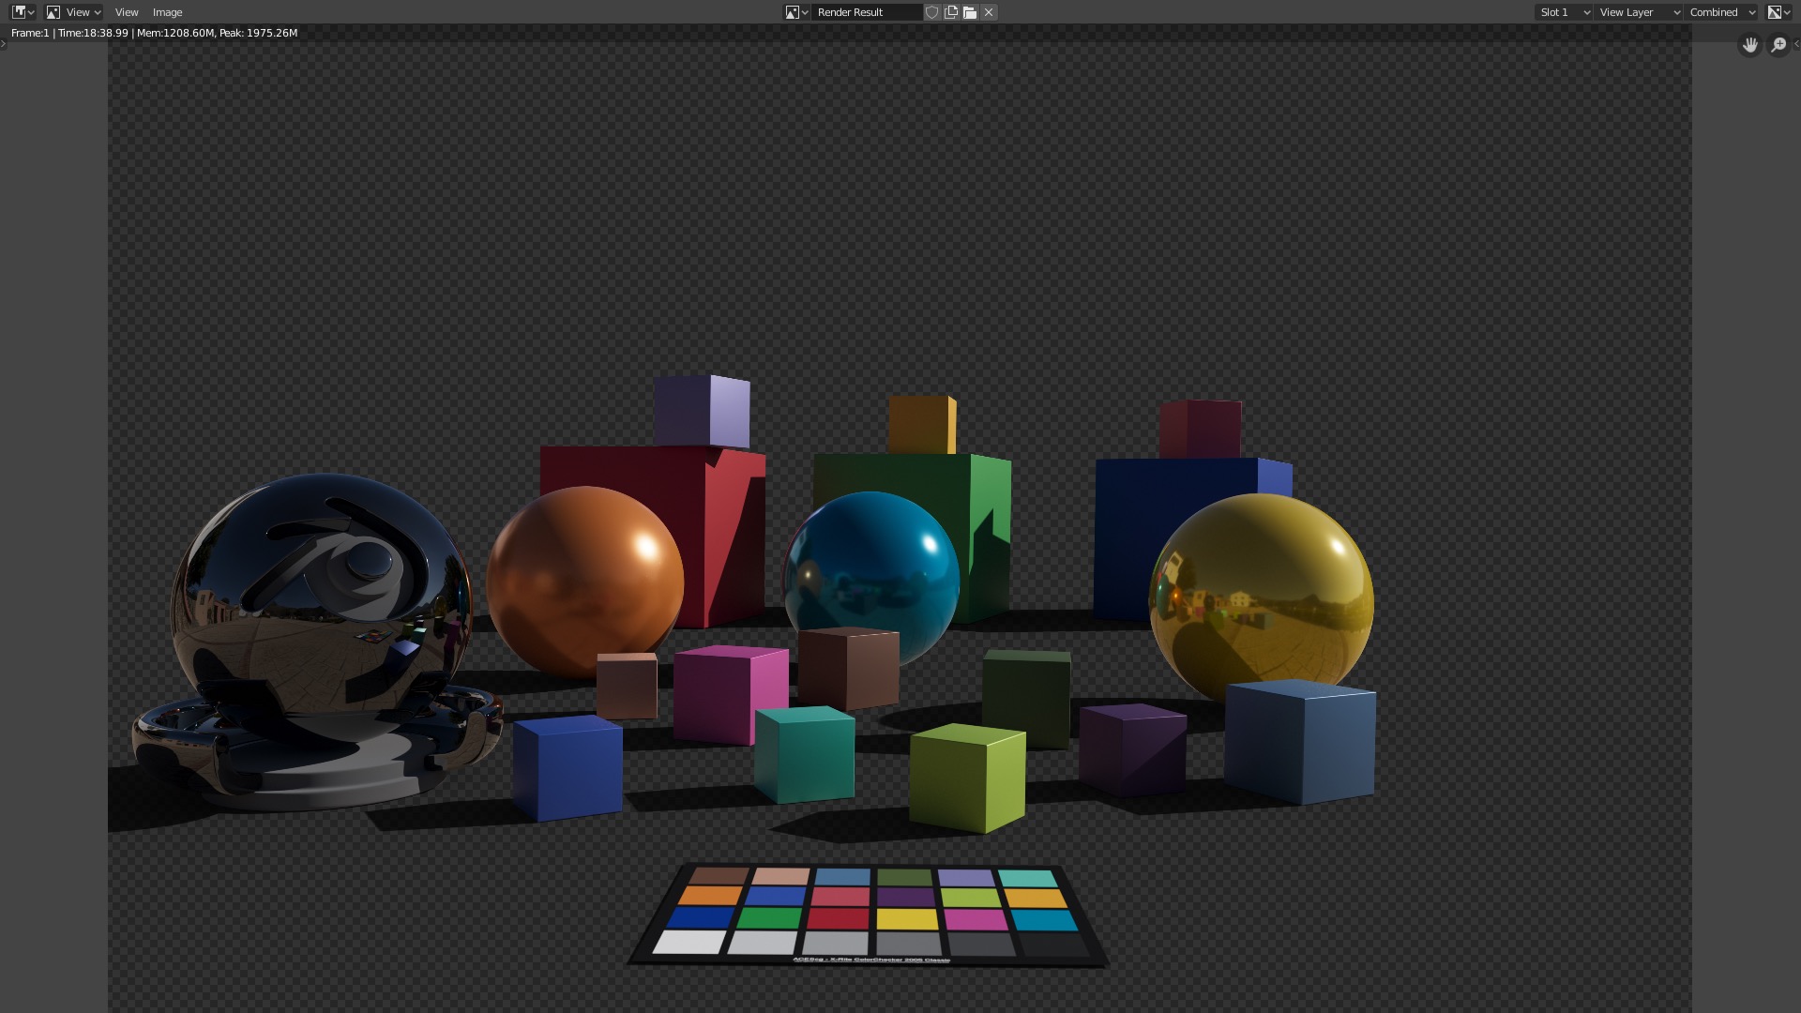Viewport: 1801px width, 1013px height.
Task: Open the Image menu
Action: (167, 12)
